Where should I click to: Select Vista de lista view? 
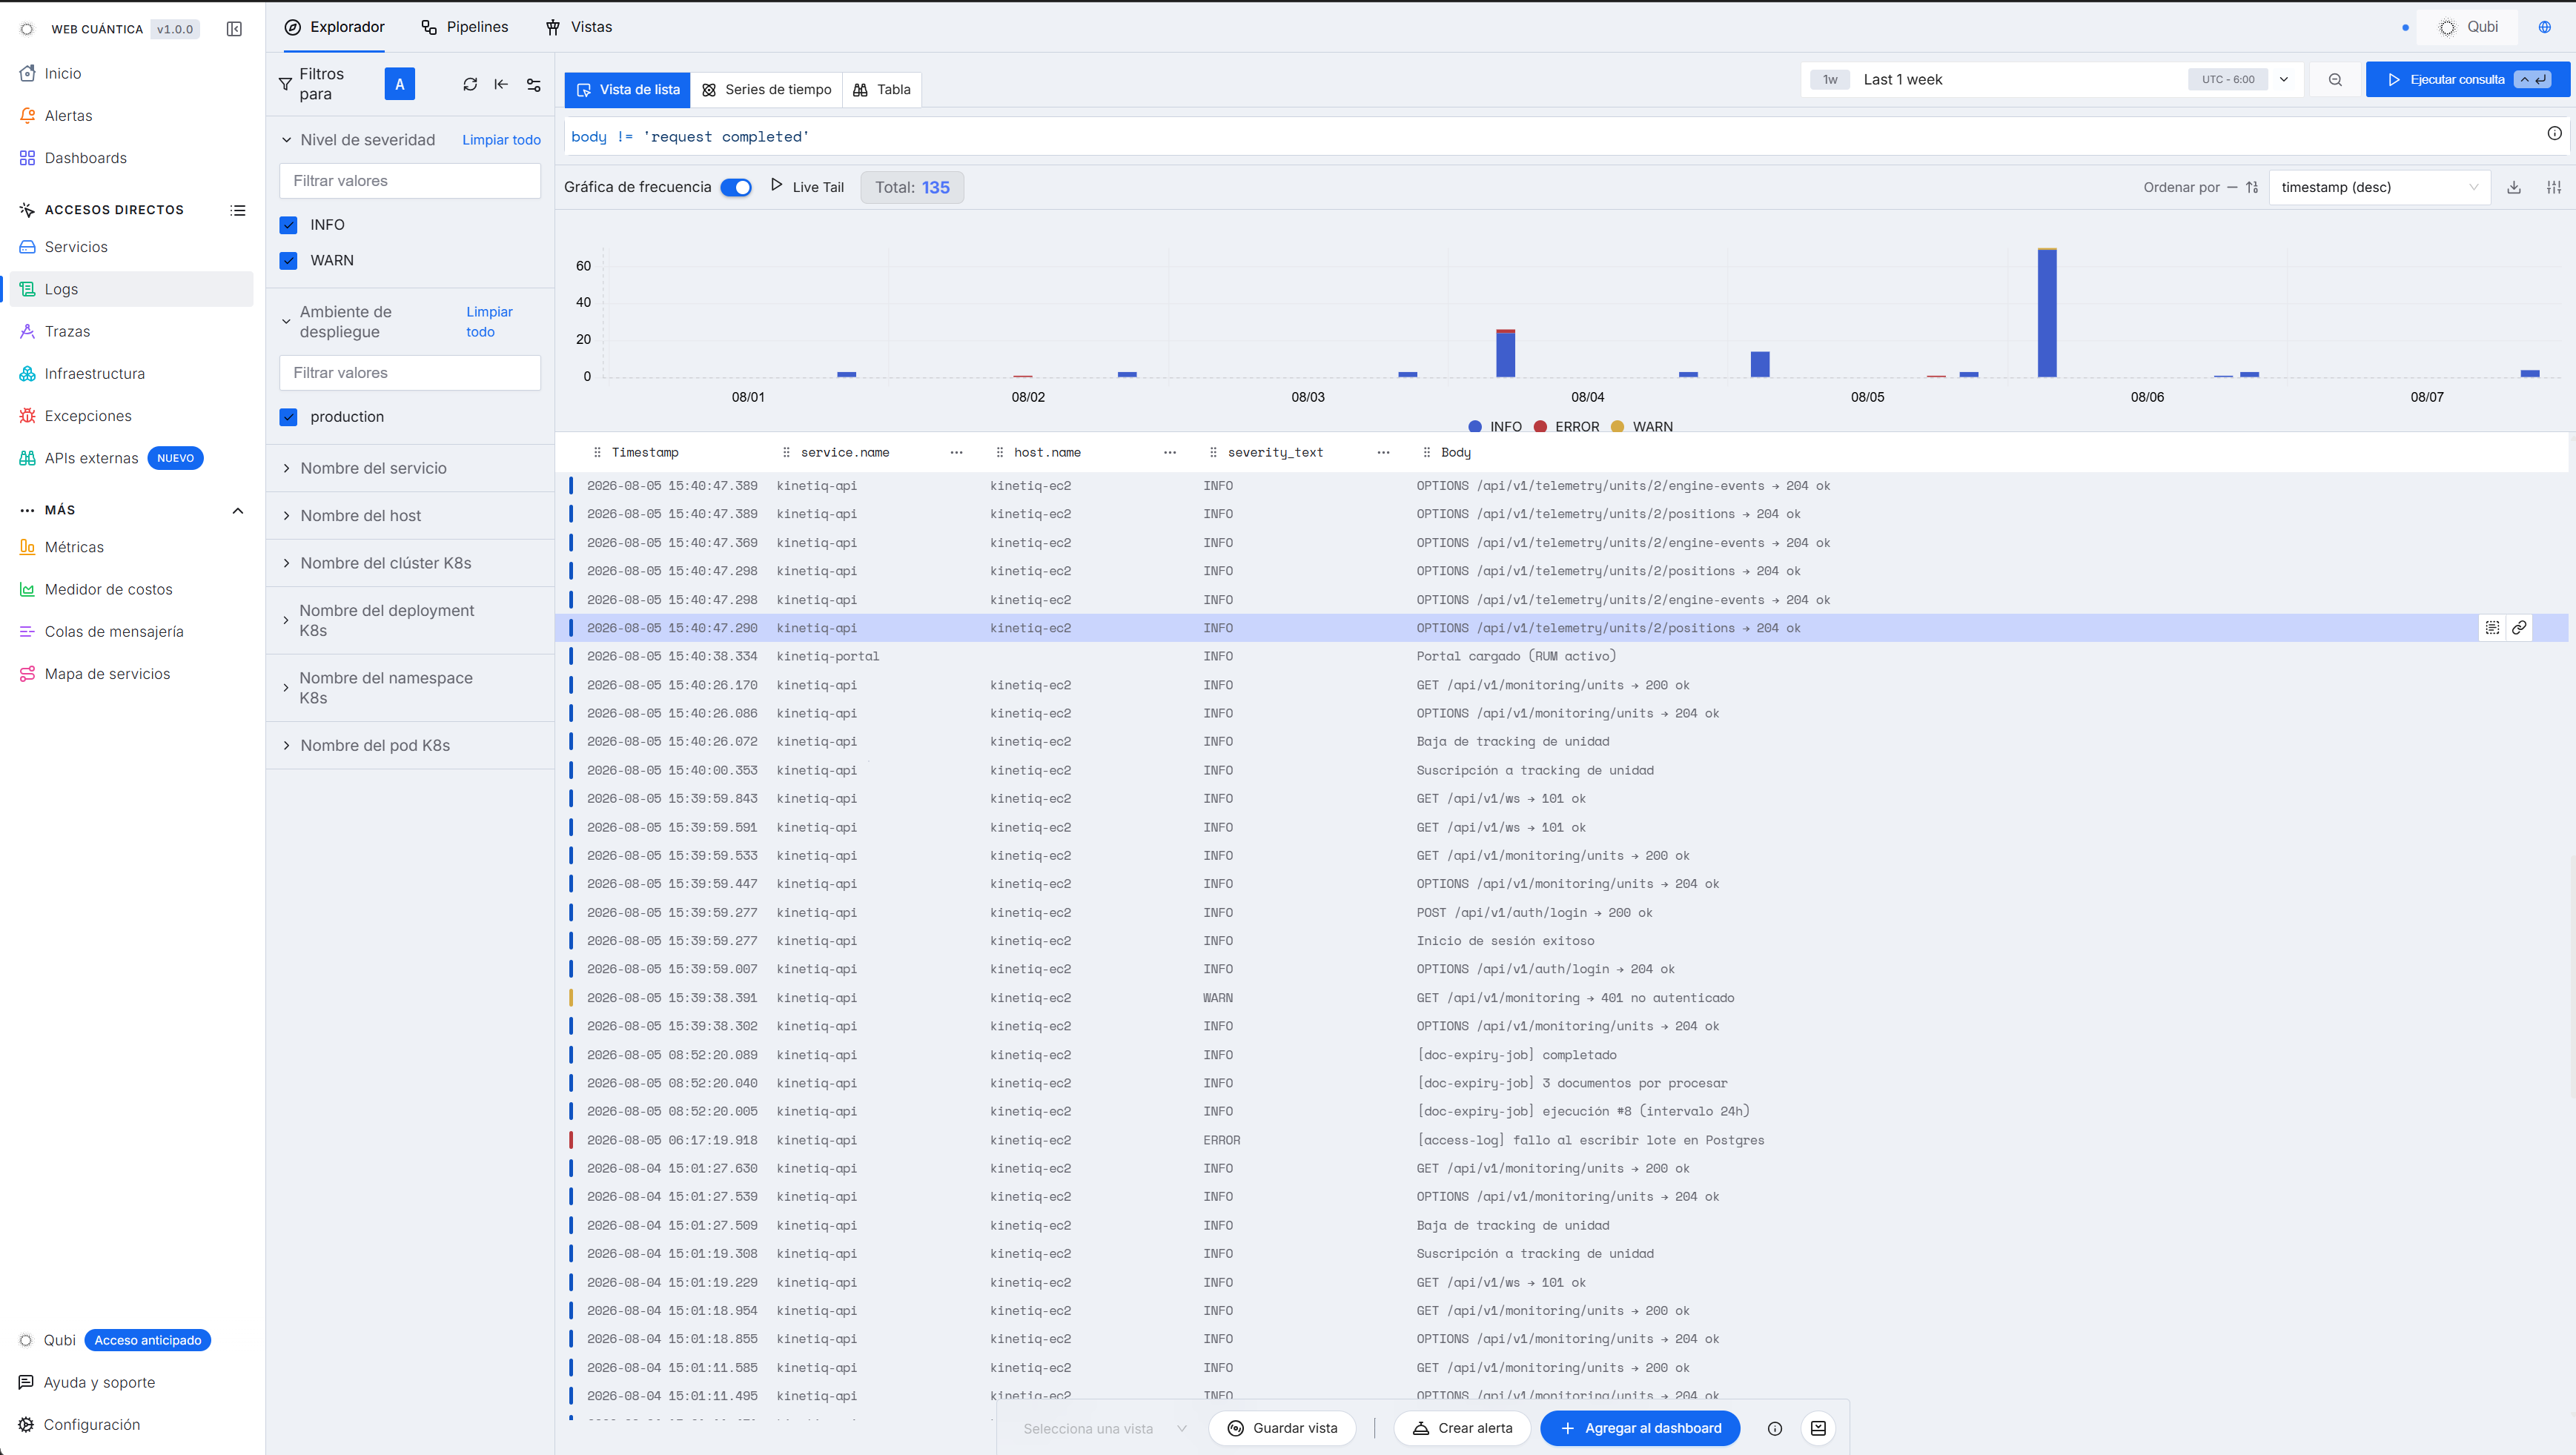click(628, 90)
